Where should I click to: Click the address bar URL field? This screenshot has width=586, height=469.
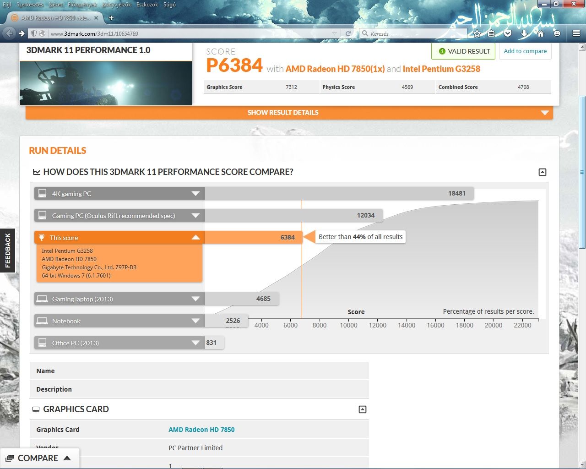(x=192, y=33)
